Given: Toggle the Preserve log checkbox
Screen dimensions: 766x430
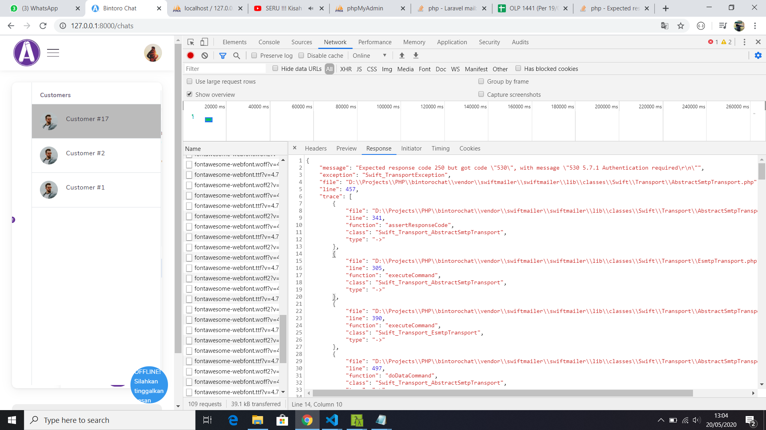Looking at the screenshot, I should 254,56.
